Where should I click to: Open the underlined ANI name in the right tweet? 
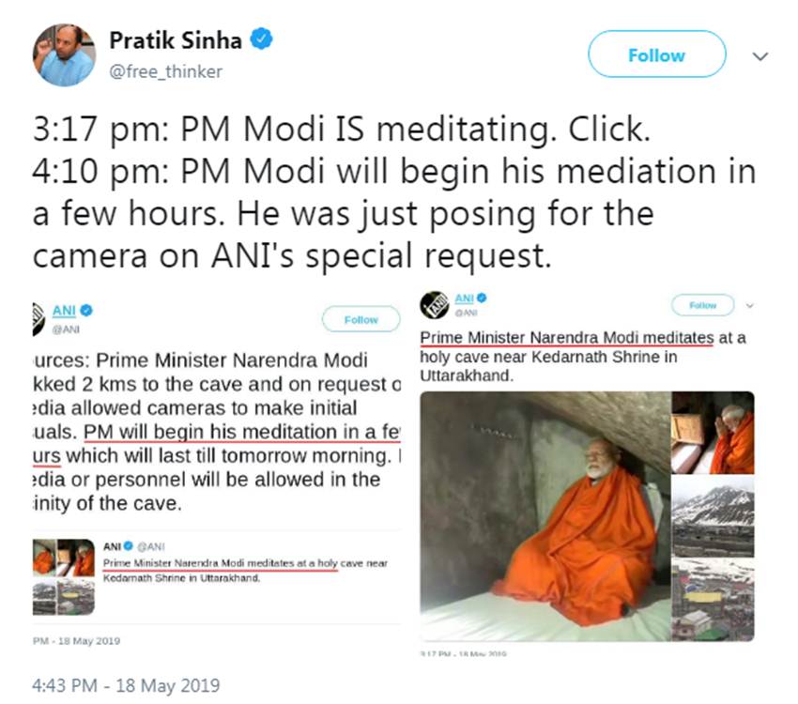tap(465, 298)
